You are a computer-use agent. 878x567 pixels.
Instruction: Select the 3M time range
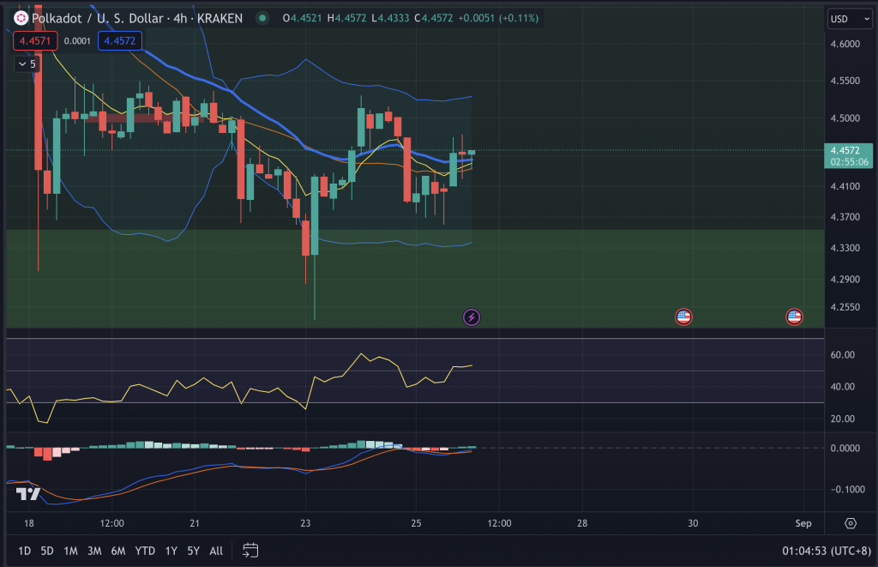tap(94, 551)
